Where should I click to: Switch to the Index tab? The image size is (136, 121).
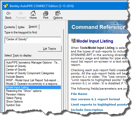pos(21,27)
